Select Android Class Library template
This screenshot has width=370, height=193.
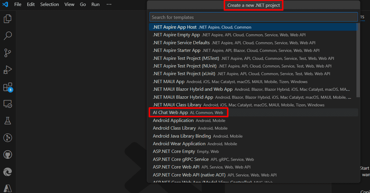tap(253, 128)
